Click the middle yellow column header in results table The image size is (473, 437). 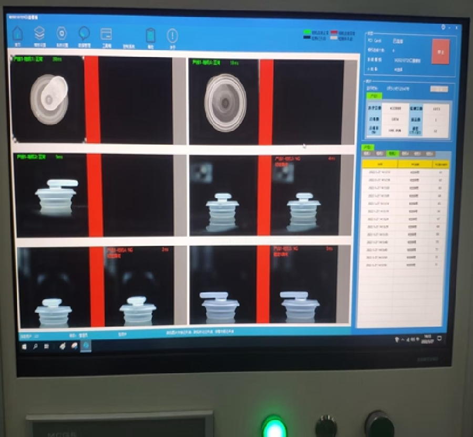pyautogui.click(x=415, y=164)
